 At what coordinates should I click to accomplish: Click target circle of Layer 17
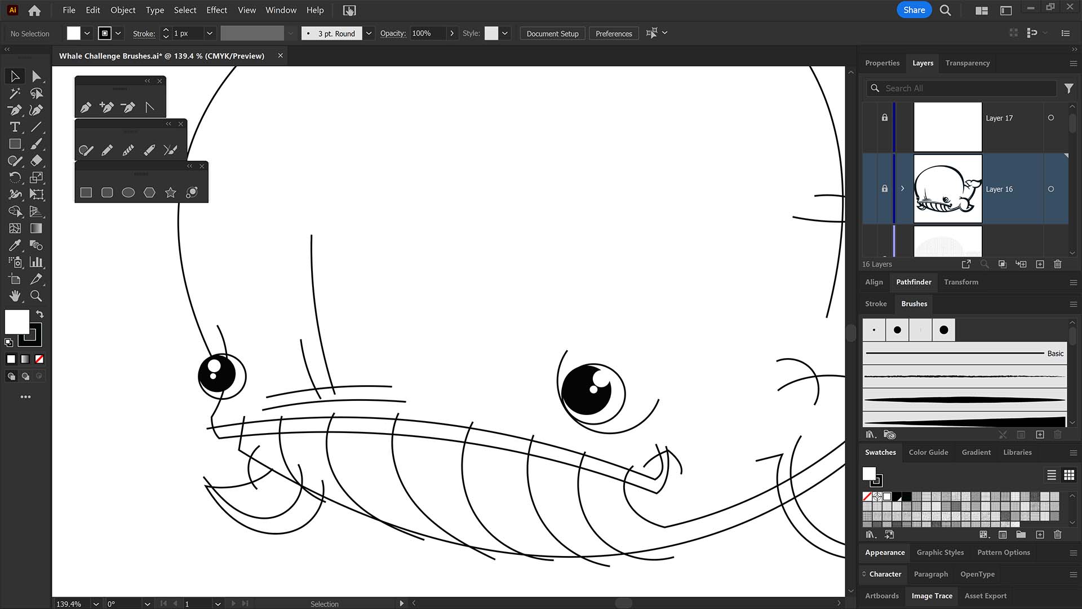point(1051,118)
